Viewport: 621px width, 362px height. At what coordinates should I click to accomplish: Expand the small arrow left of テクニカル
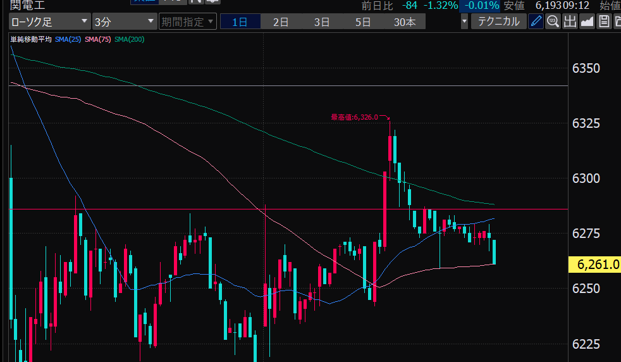[465, 22]
